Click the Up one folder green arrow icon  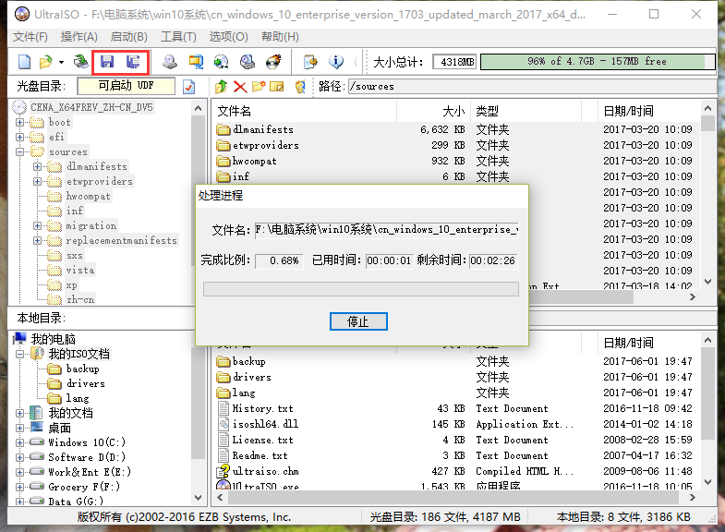click(x=222, y=87)
